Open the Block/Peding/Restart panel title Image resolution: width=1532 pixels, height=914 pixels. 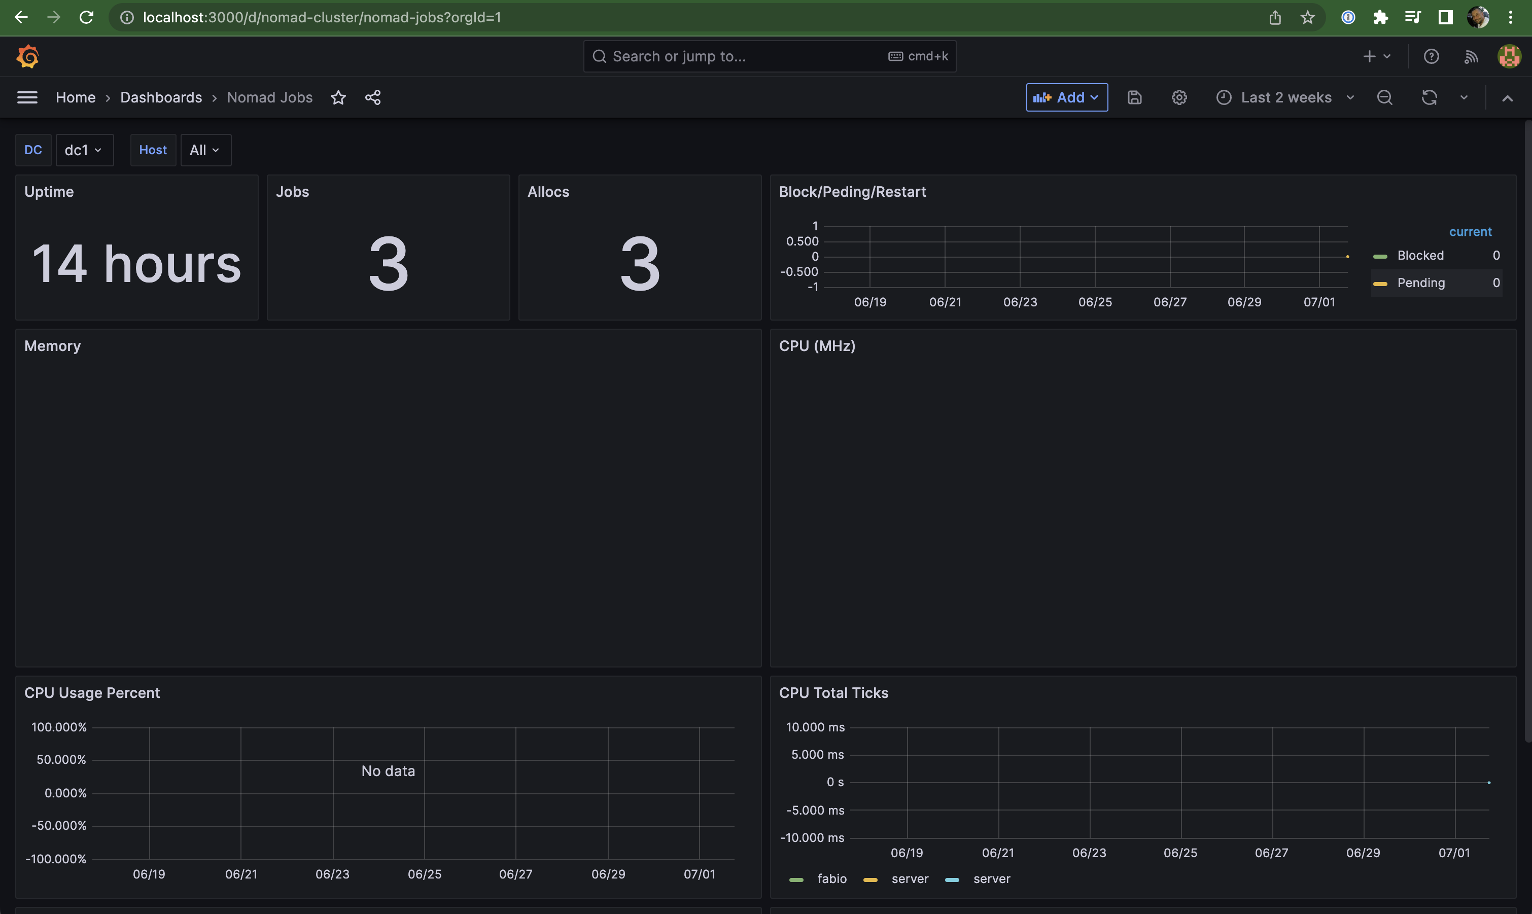click(x=852, y=192)
